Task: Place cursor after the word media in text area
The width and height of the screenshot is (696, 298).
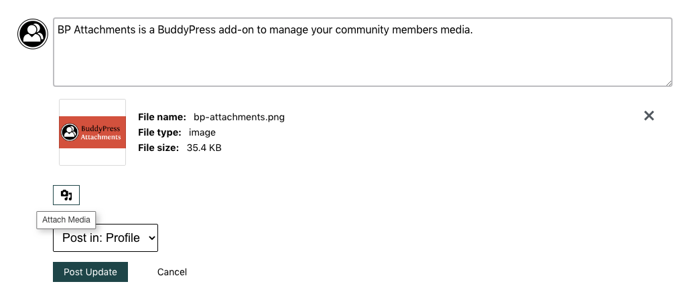Action: click(x=472, y=30)
